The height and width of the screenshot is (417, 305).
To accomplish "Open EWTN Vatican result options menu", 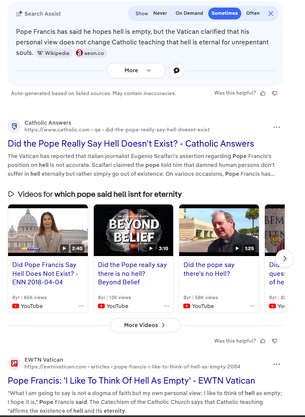I will [x=277, y=364].
